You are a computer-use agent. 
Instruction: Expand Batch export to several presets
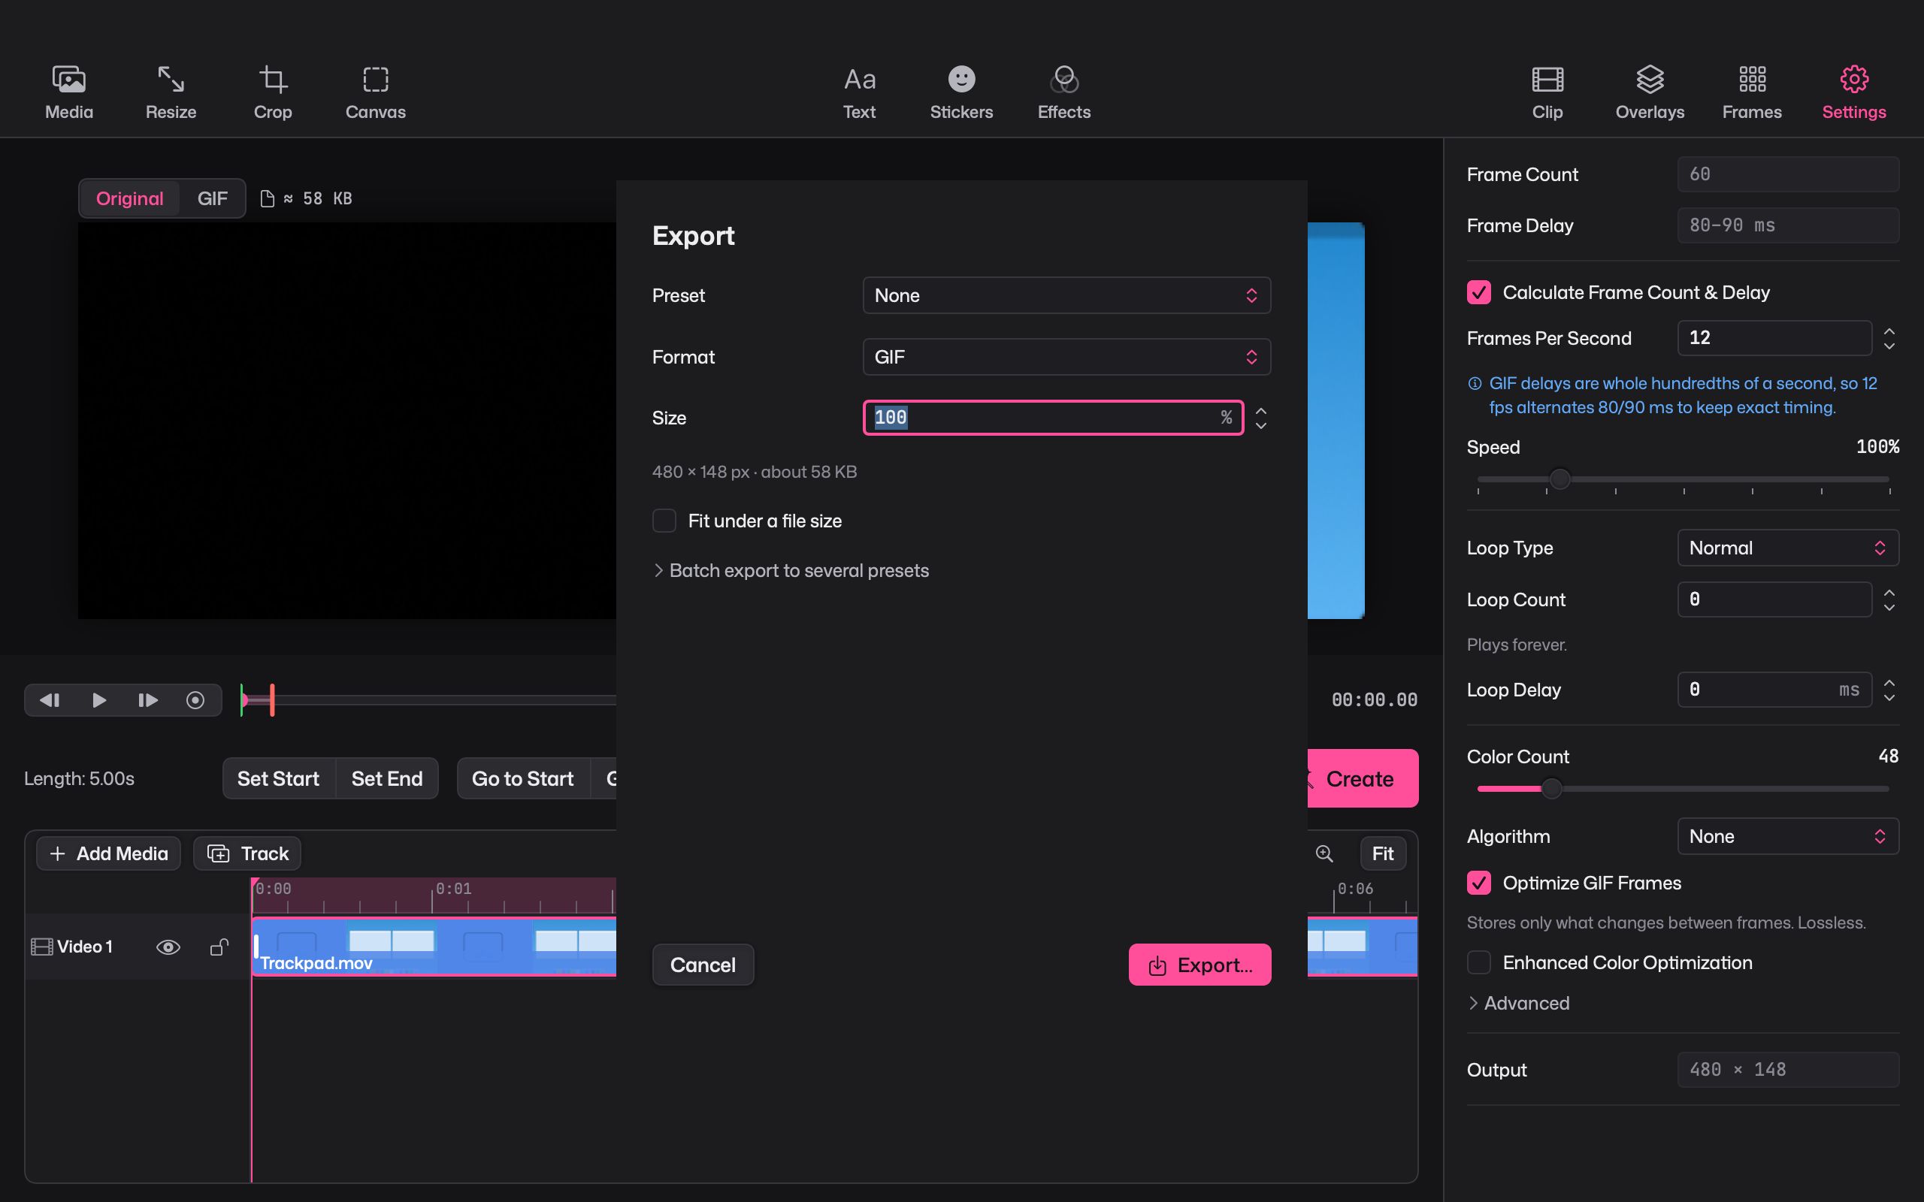click(791, 570)
